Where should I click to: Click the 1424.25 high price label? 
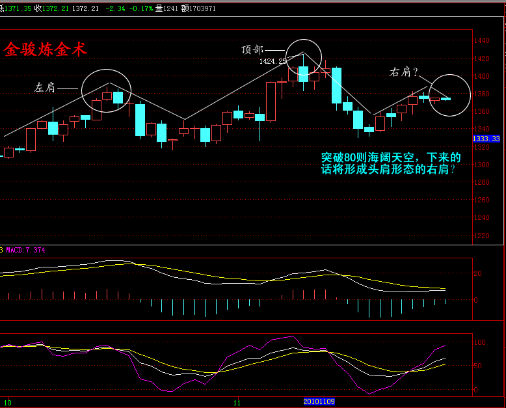pos(273,61)
